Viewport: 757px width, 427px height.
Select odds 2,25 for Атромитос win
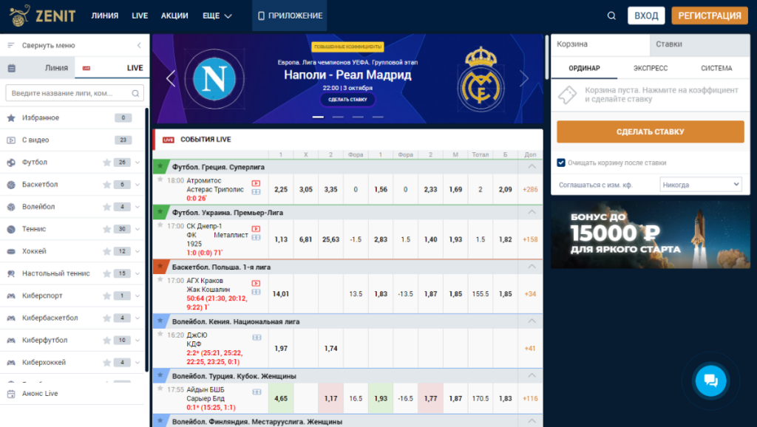click(281, 190)
